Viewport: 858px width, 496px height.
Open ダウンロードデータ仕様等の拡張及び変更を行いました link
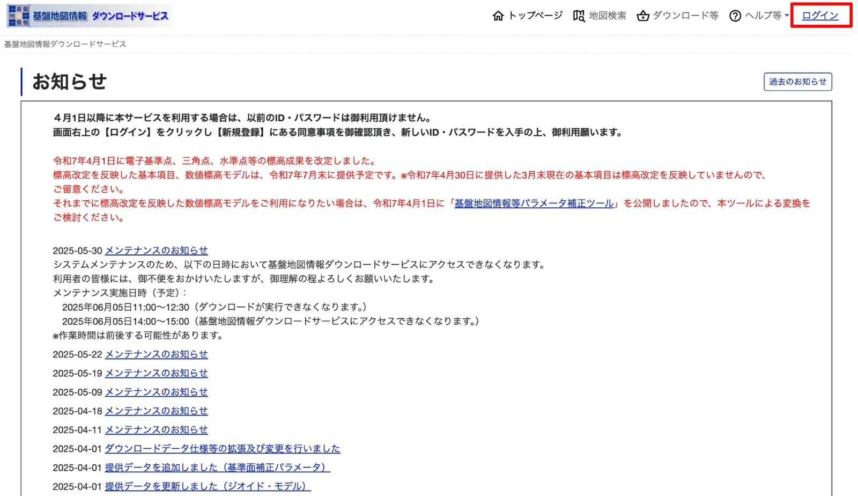coord(223,449)
